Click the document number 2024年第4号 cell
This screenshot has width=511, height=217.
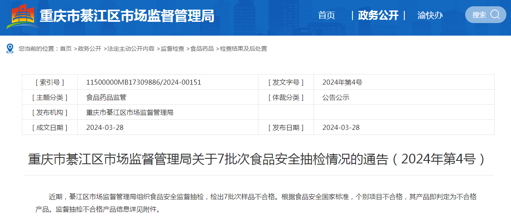tap(342, 82)
